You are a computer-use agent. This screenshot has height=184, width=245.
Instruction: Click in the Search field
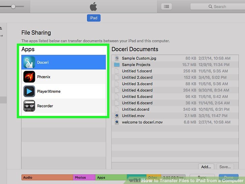click(x=218, y=7)
